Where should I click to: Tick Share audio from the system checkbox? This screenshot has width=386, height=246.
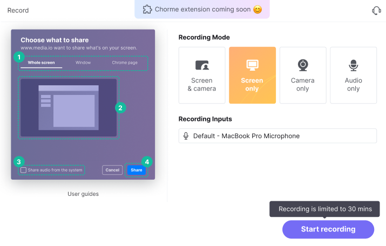(23, 170)
